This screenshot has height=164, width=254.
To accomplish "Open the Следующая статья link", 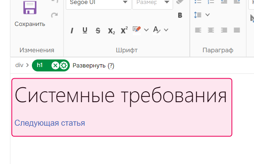I will click(x=50, y=123).
